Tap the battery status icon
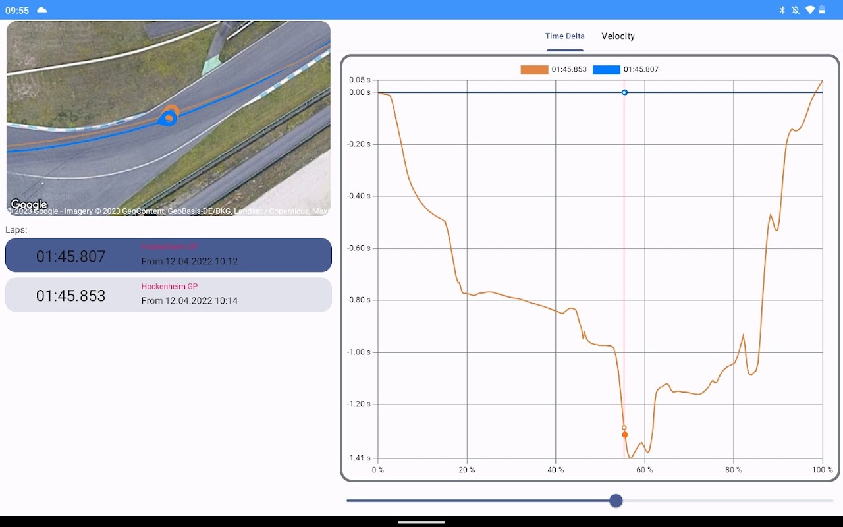Viewport: 843px width, 527px height. coord(822,10)
